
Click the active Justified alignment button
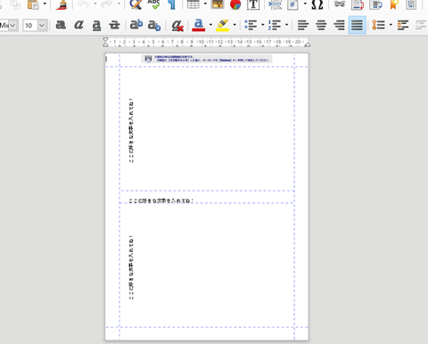click(357, 25)
